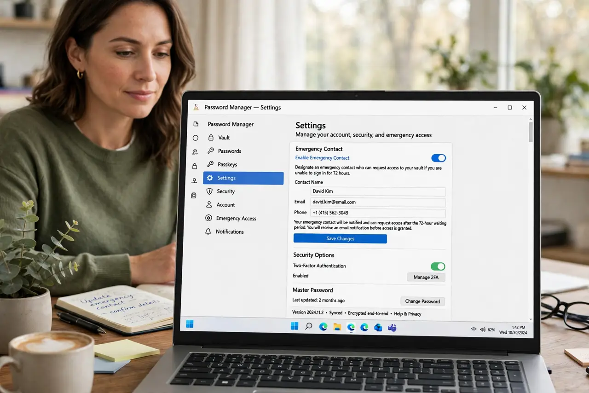Click the "Synced" status text
This screenshot has height=393, width=589.
coord(336,313)
